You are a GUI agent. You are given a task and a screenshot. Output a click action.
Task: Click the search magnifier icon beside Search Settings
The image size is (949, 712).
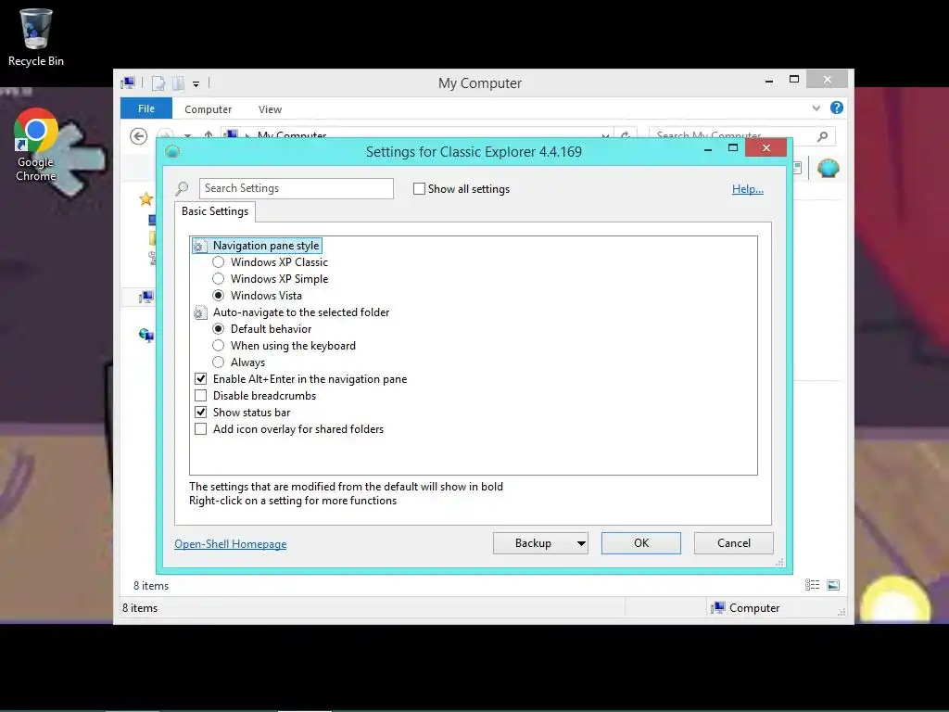[183, 188]
